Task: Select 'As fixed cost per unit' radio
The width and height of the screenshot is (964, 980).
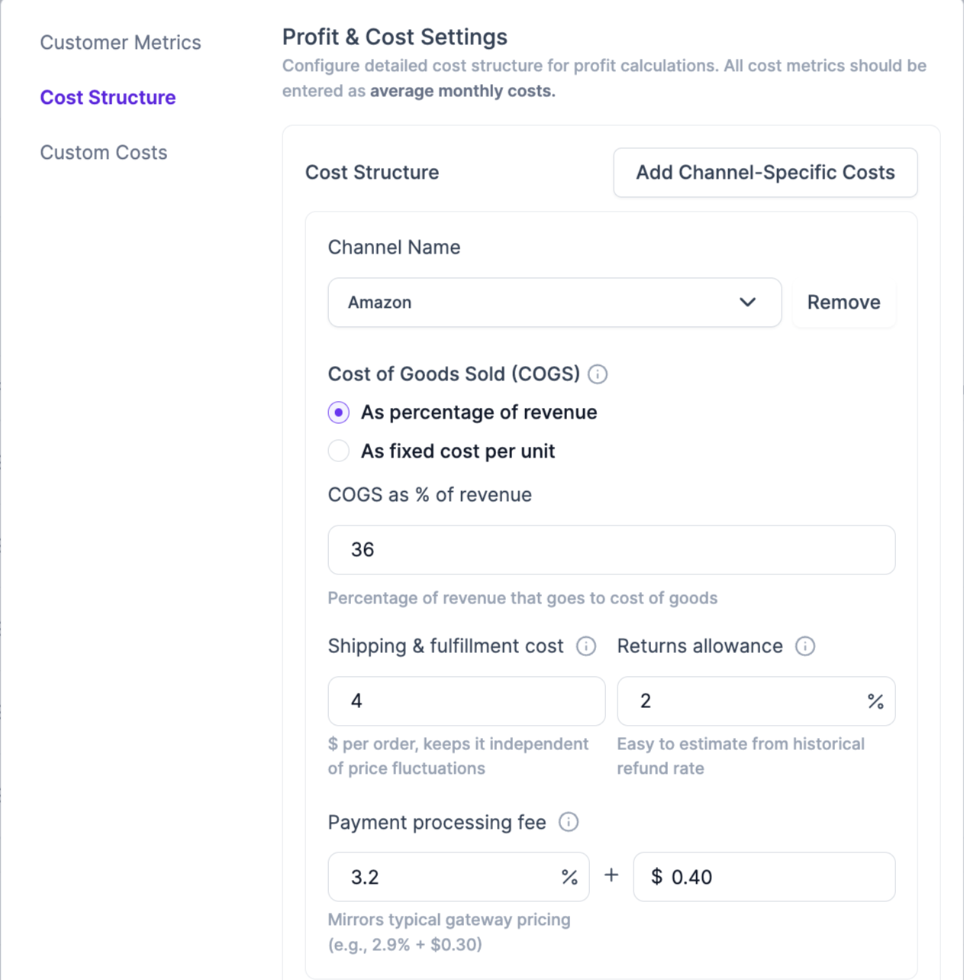Action: click(339, 451)
